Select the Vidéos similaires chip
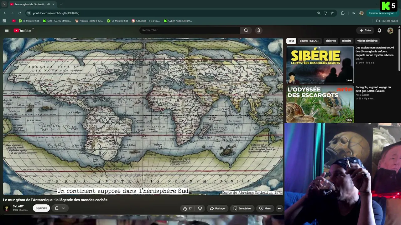The image size is (401, 225). click(x=367, y=41)
